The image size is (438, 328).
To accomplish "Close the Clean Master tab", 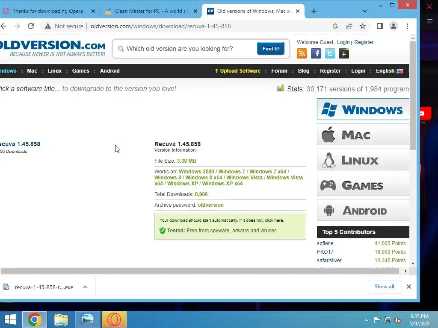I will (x=195, y=11).
